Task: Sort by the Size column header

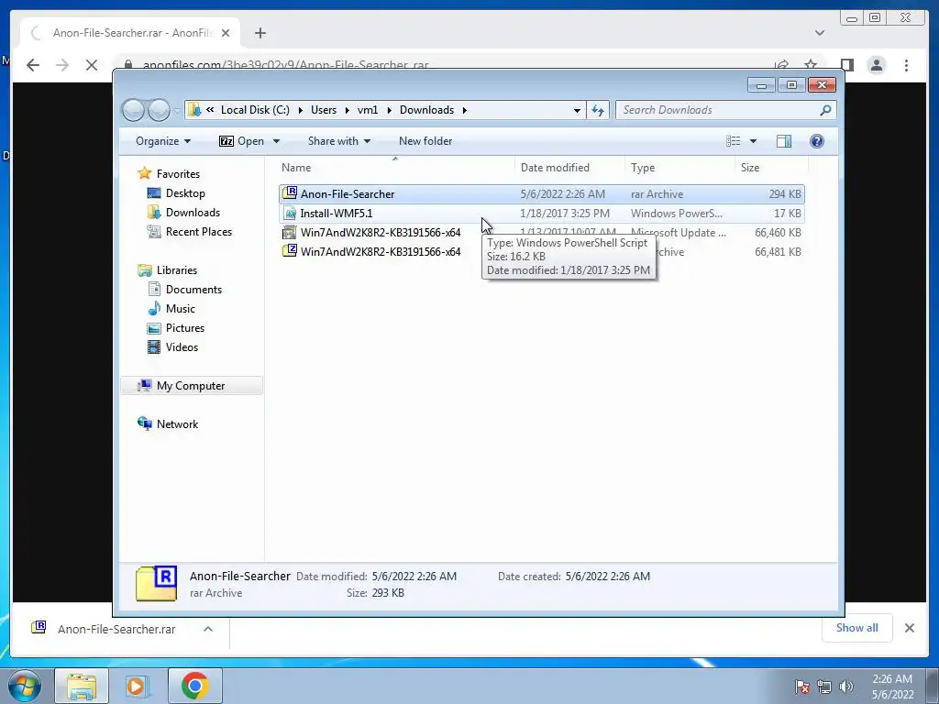Action: 750,168
